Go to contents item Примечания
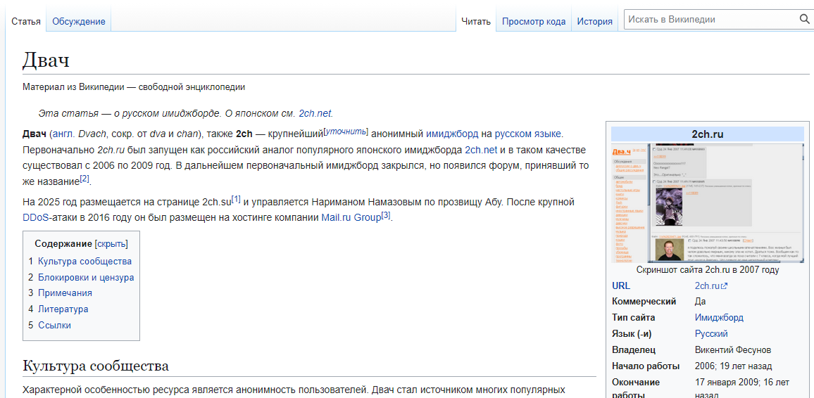This screenshot has width=814, height=398. click(x=65, y=293)
